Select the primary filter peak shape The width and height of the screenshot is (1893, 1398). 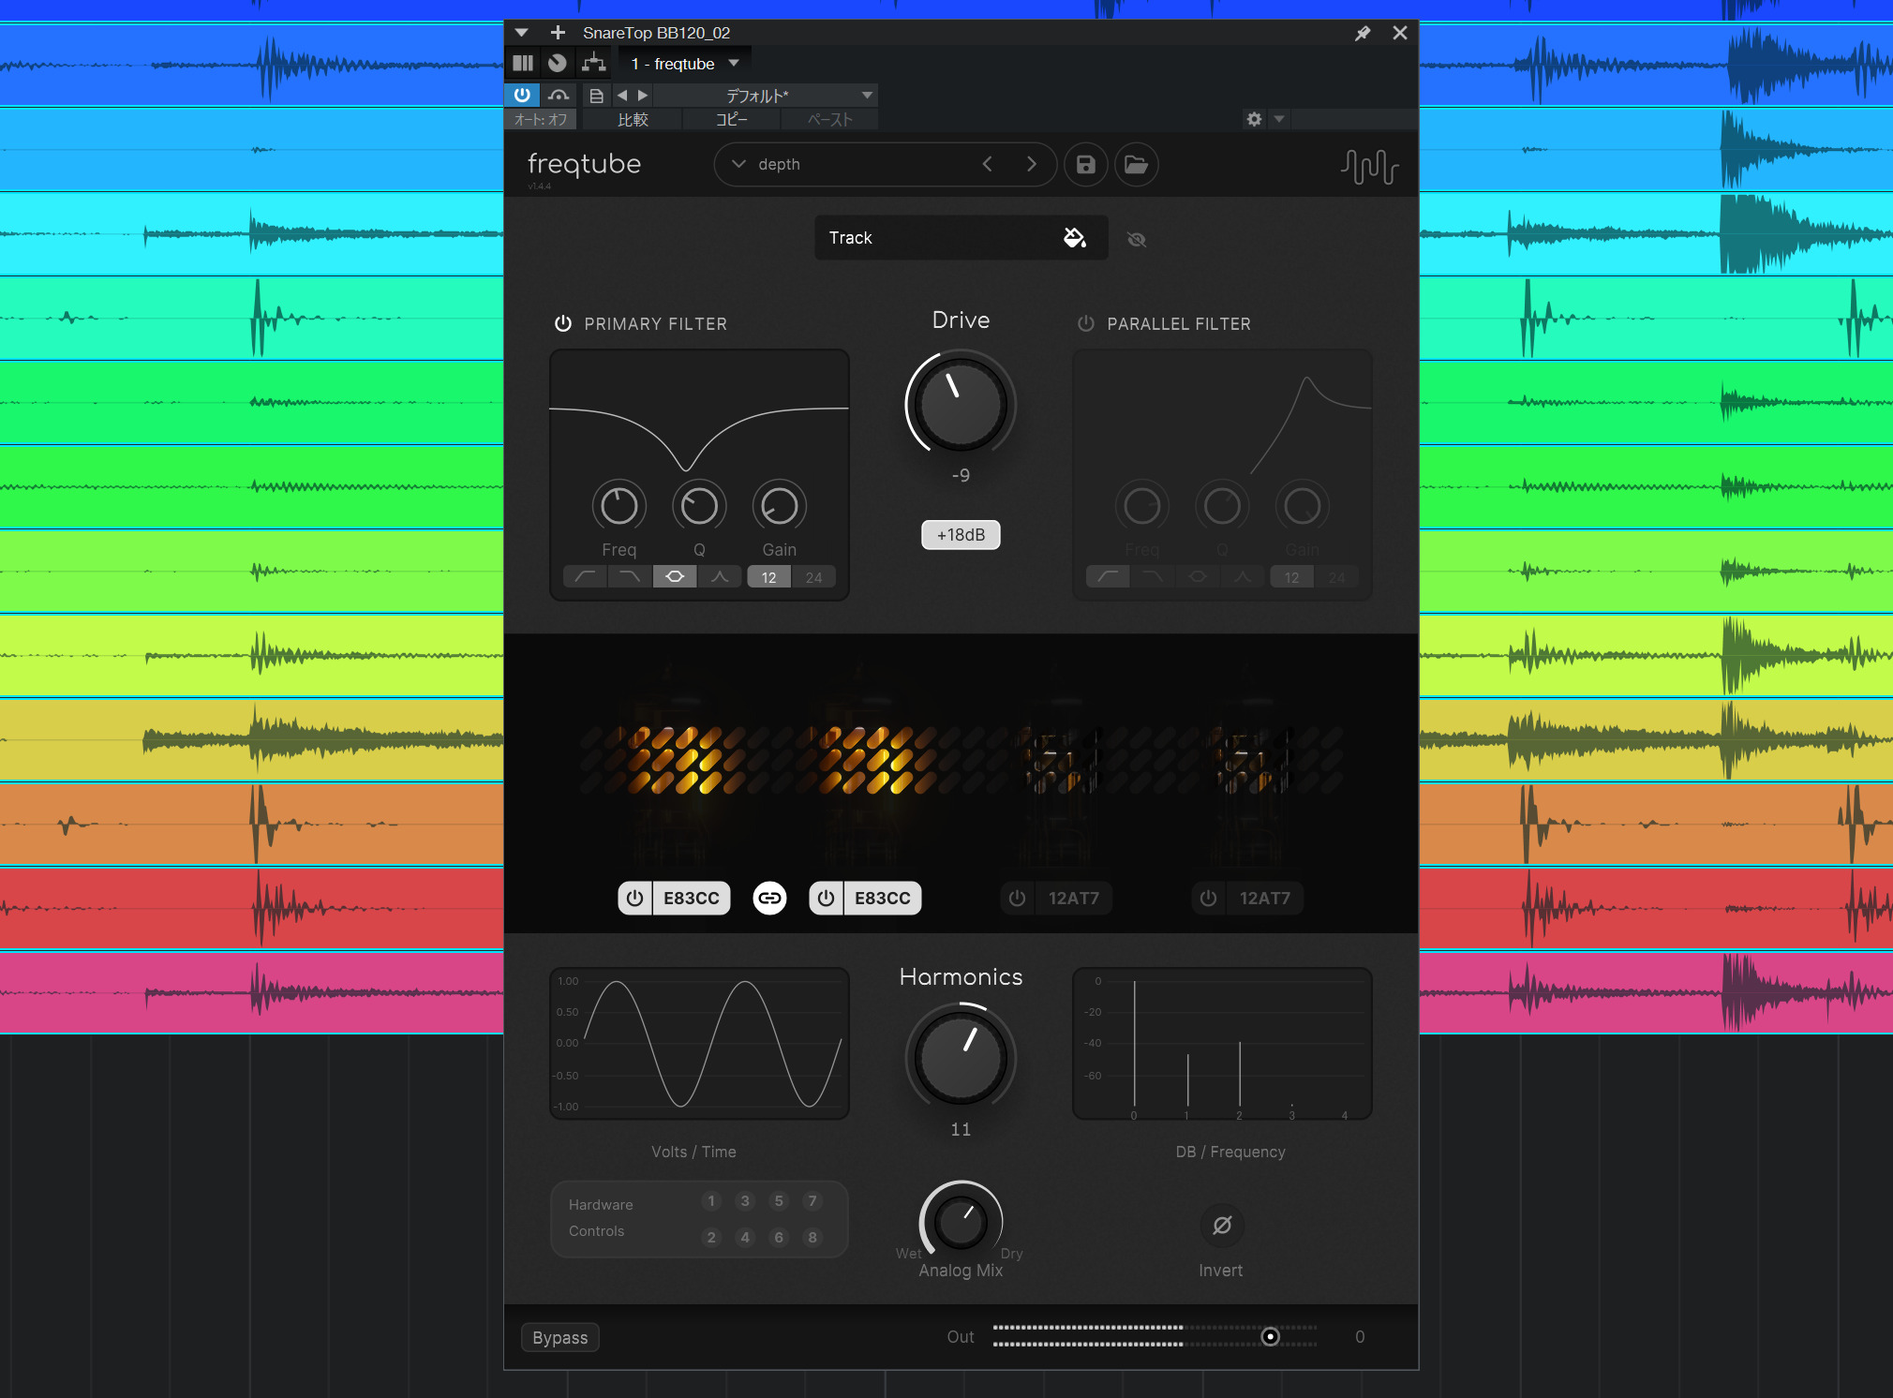tap(720, 577)
